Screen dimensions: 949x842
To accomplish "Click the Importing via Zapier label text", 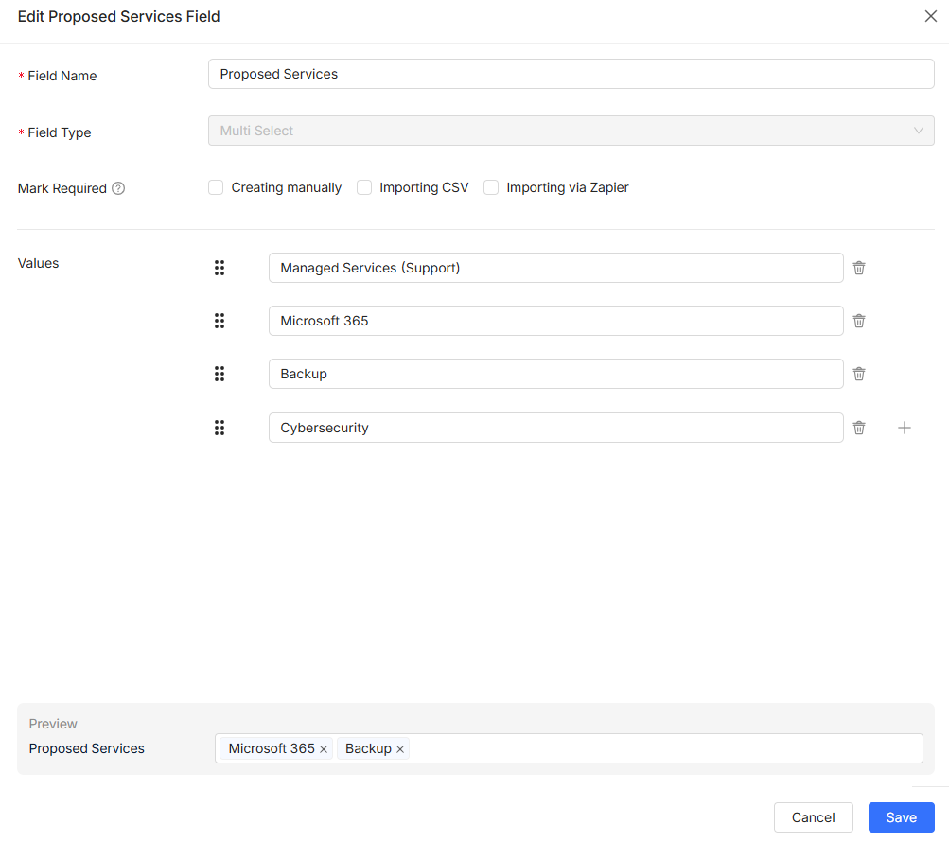I will tap(568, 187).
